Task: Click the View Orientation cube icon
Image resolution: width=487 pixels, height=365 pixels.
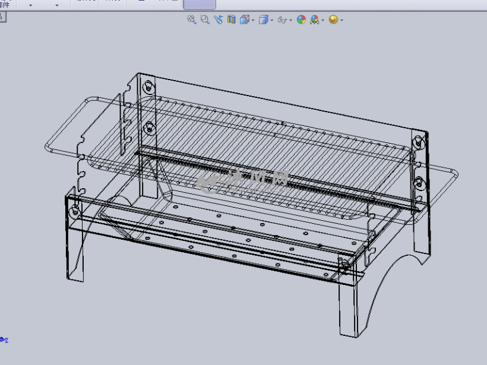Action: [244, 20]
